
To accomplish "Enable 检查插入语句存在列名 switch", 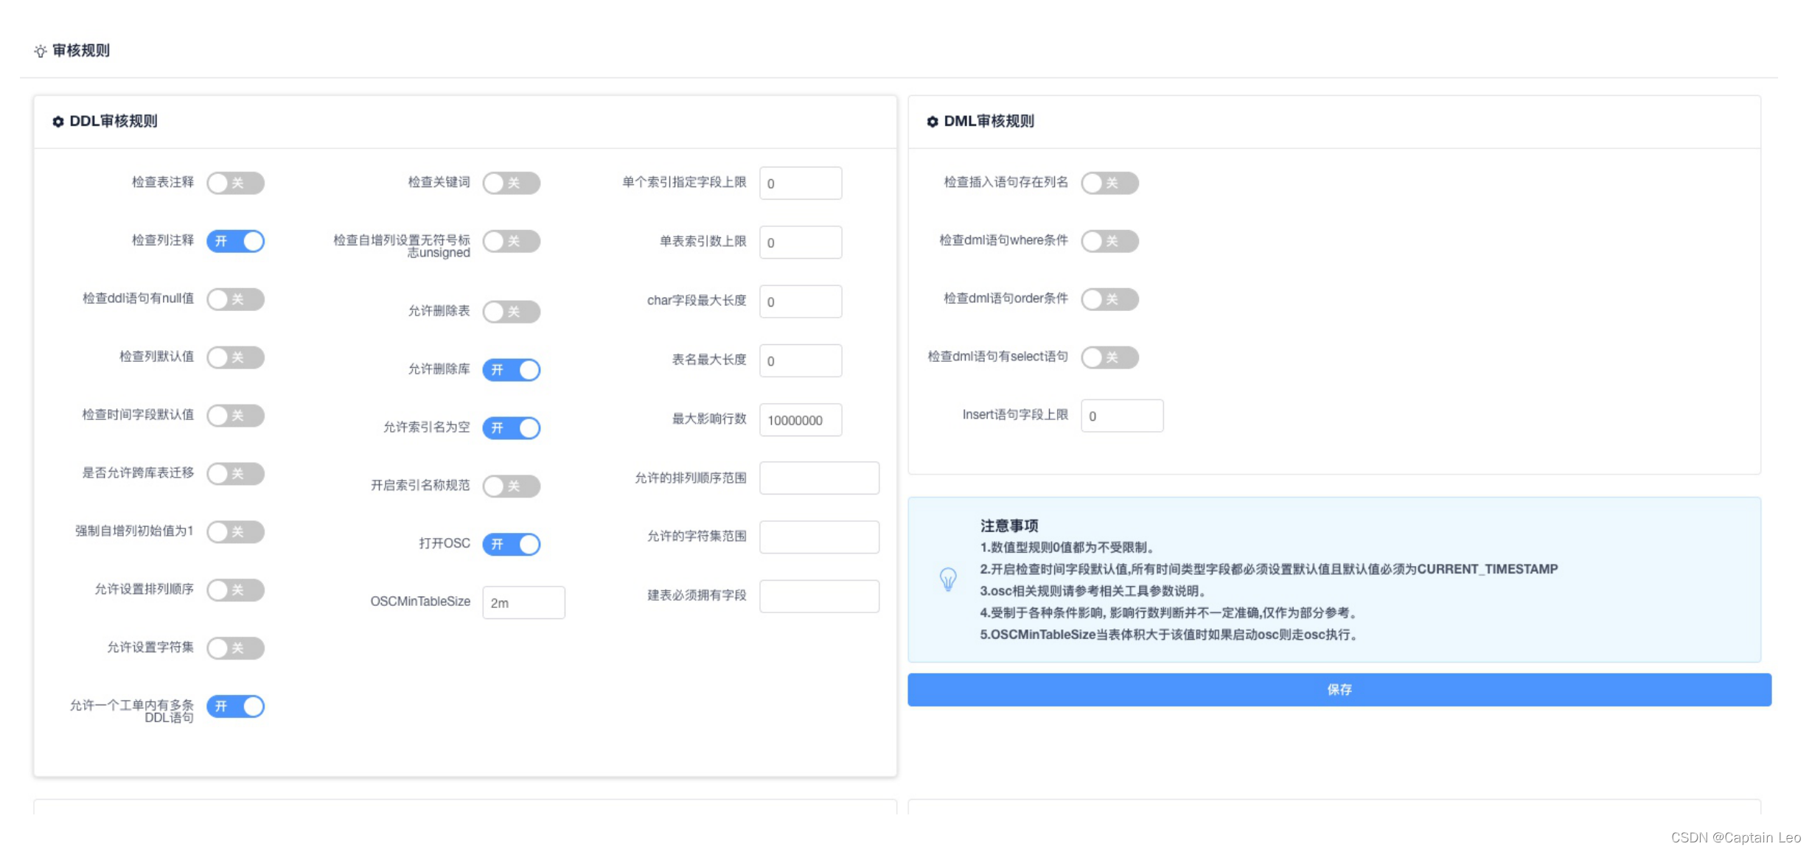I will pyautogui.click(x=1110, y=183).
